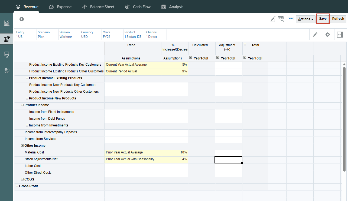Change the Product 1 Sedan 123 member
This screenshot has width=348, height=201.
[x=134, y=34]
